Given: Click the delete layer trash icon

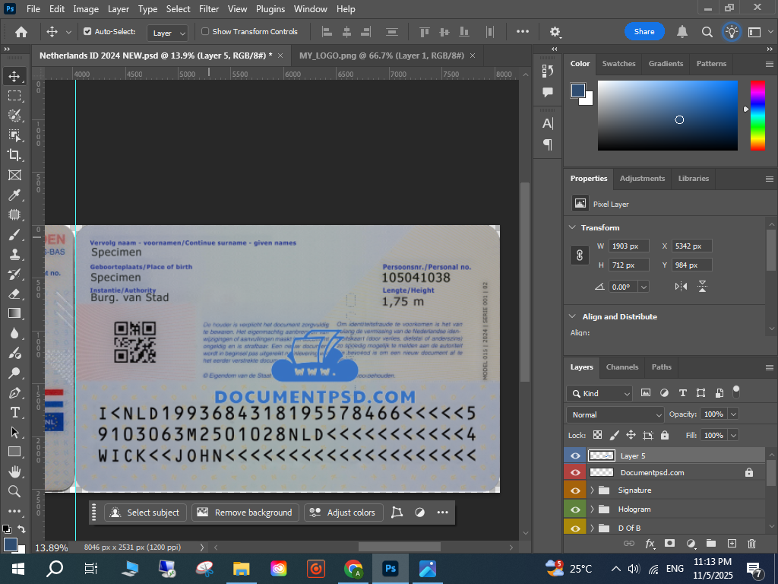Looking at the screenshot, I should (x=752, y=544).
